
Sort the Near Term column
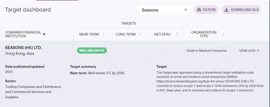[104, 34]
